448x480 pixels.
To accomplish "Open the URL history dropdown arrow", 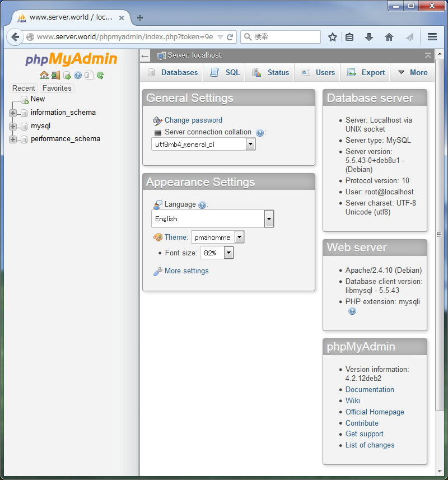I will coord(220,37).
